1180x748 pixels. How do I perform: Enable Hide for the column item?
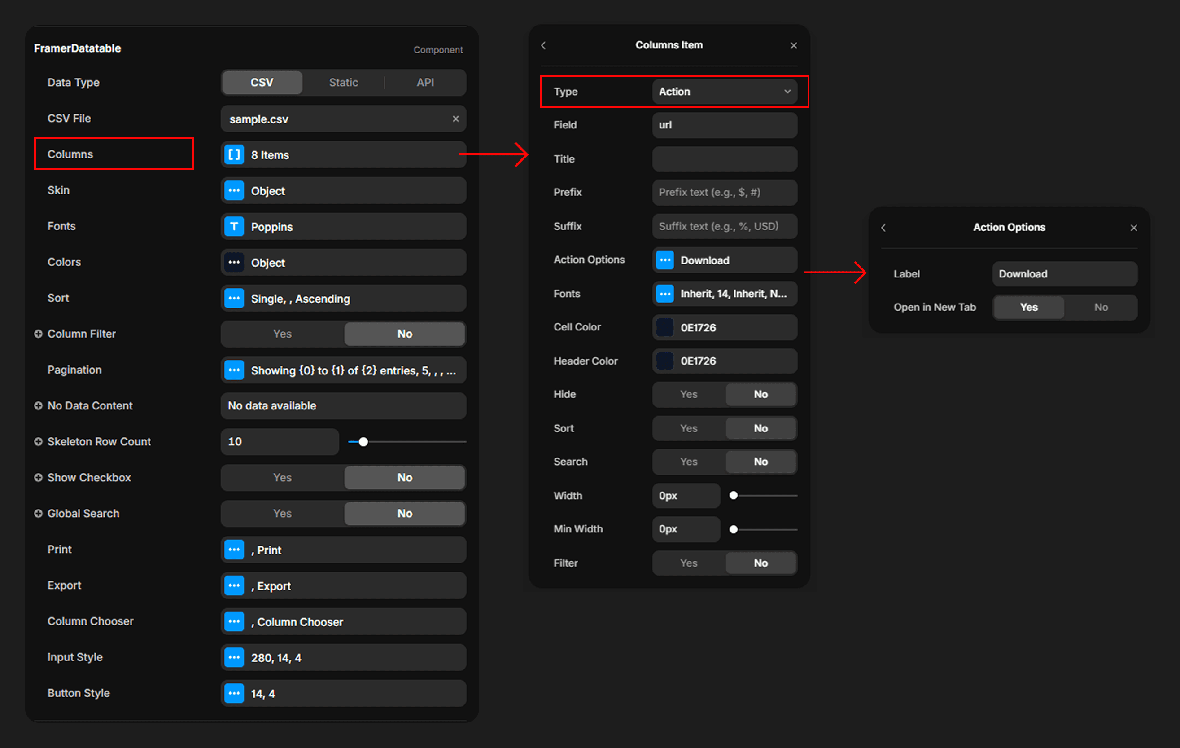tap(688, 394)
